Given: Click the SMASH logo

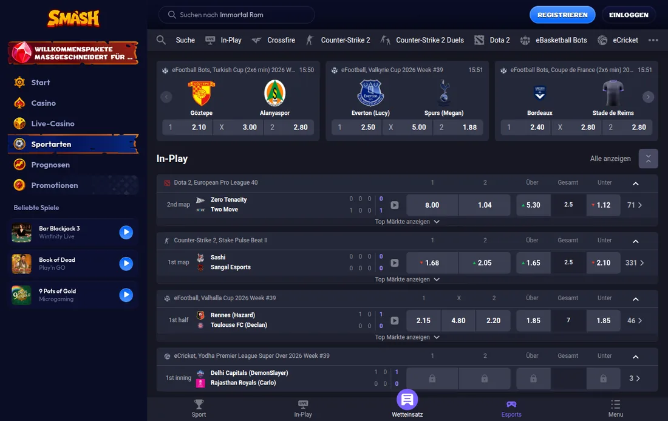Looking at the screenshot, I should tap(73, 18).
